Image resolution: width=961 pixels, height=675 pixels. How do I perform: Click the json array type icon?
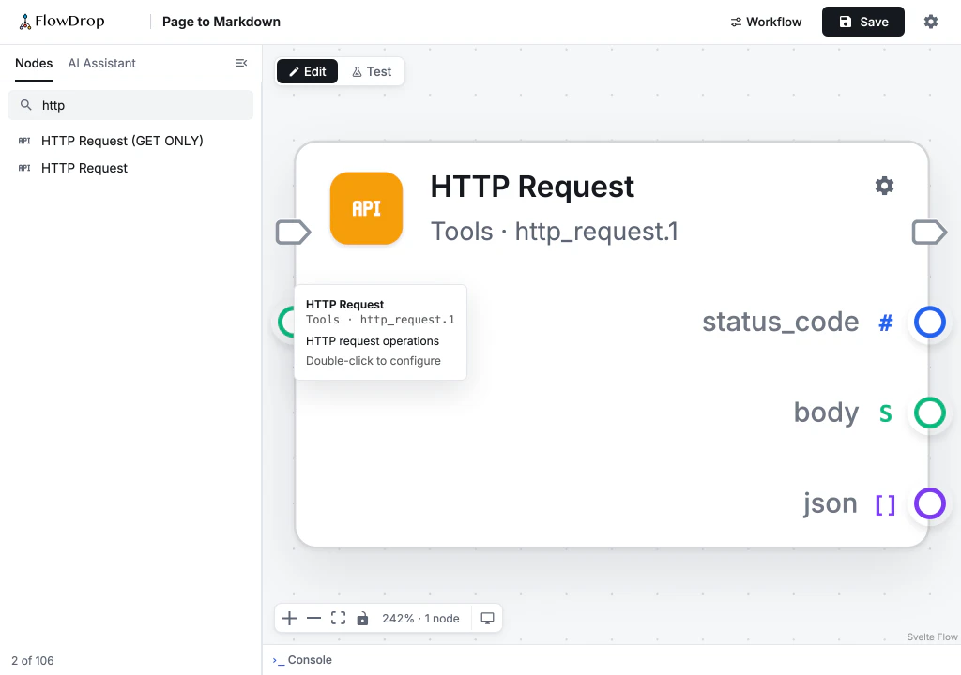point(885,504)
